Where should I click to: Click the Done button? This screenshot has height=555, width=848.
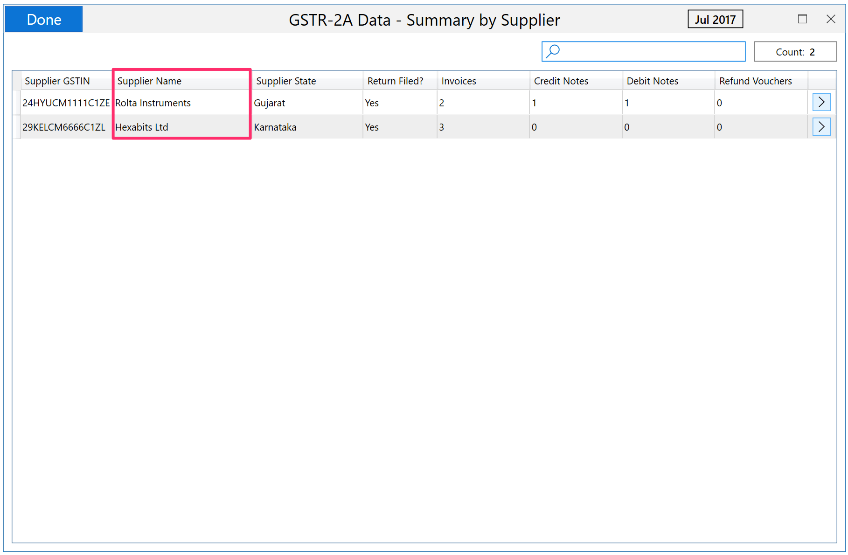[44, 19]
